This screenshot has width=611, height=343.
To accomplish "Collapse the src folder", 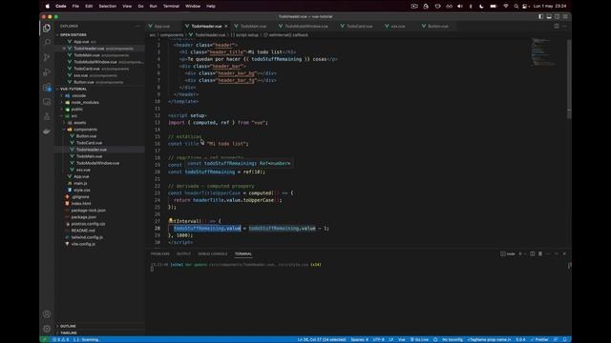I will [74, 116].
